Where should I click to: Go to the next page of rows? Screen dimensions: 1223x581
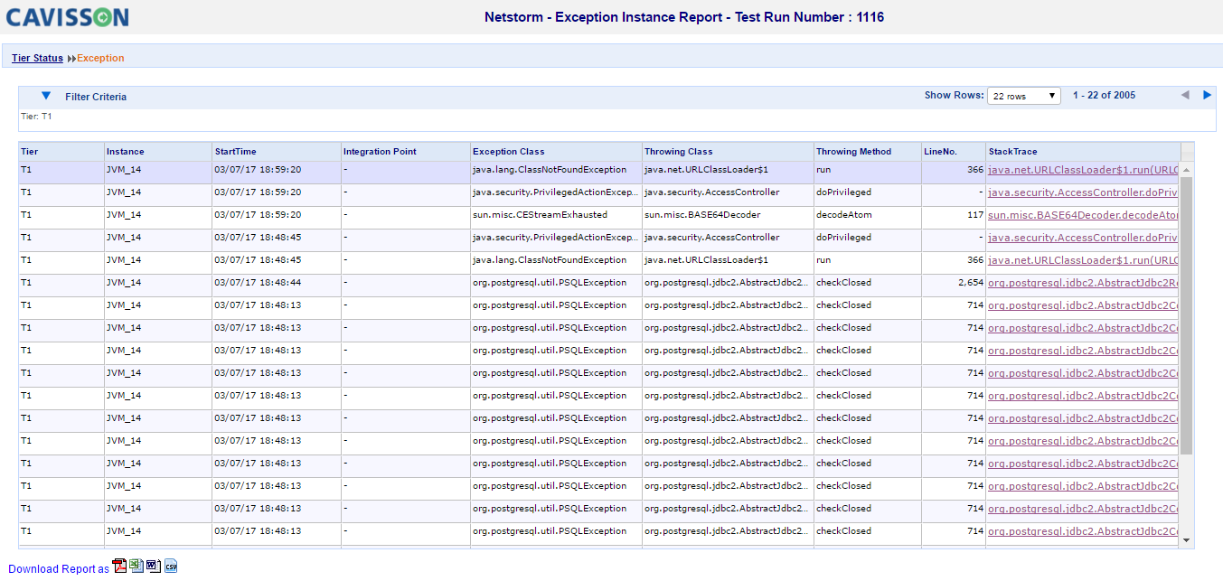coord(1207,95)
